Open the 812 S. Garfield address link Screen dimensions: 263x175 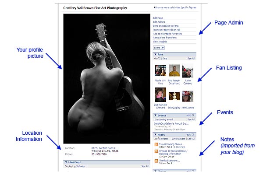[103, 148]
